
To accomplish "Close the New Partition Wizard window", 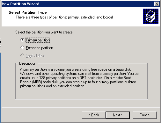I will click(x=157, y=4).
